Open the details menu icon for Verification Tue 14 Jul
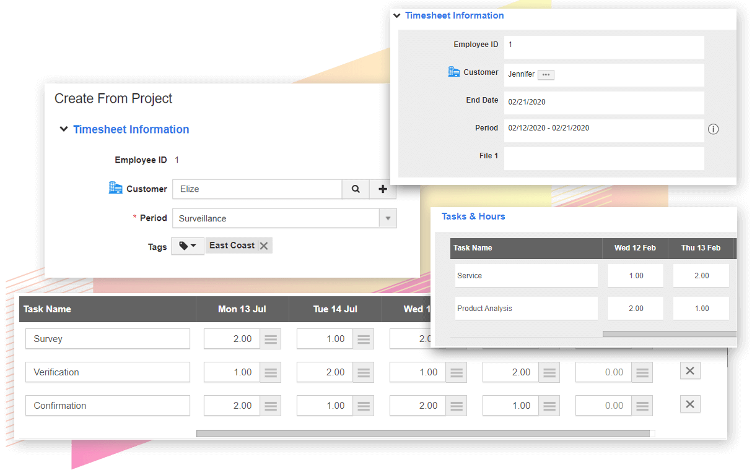Viewport: 752px width, 470px height. [x=364, y=372]
